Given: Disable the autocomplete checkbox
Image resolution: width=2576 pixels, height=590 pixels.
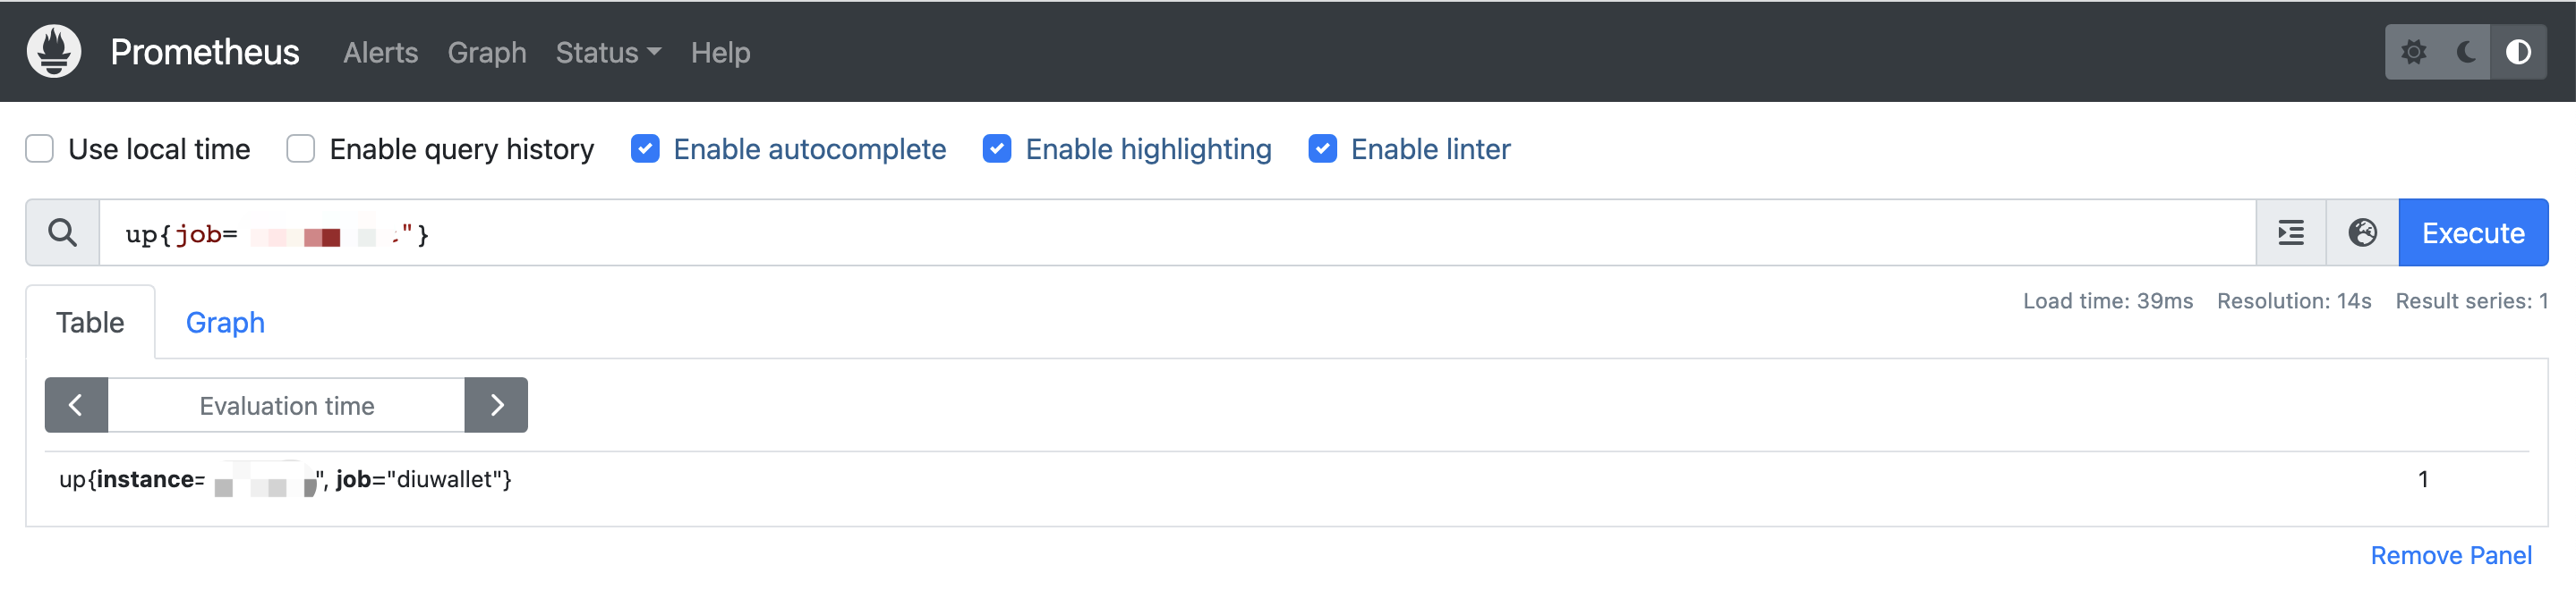Looking at the screenshot, I should click(x=645, y=148).
